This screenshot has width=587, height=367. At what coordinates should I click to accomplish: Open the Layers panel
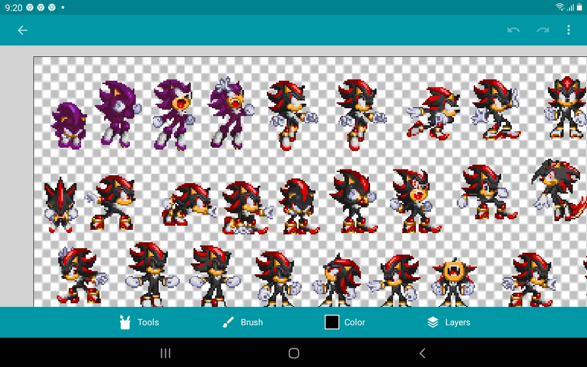pos(449,322)
